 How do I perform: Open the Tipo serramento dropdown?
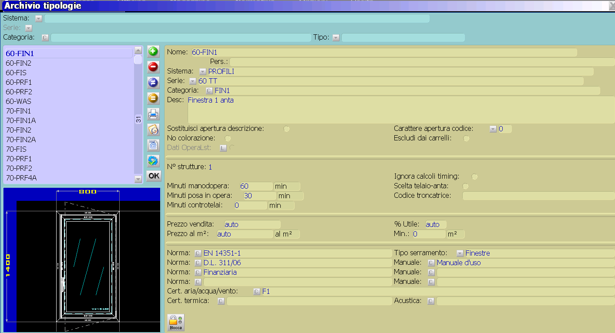pos(460,253)
